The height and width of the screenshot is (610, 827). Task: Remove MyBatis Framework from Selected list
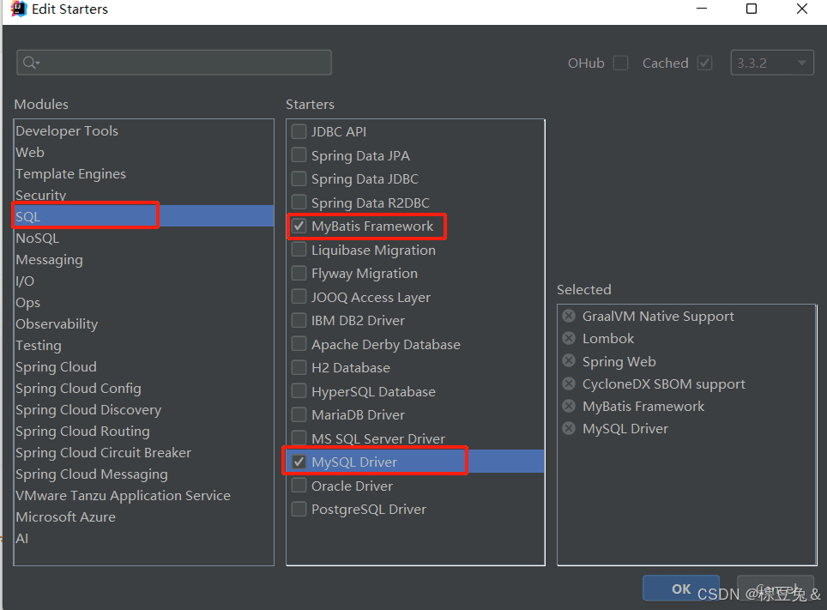click(569, 406)
